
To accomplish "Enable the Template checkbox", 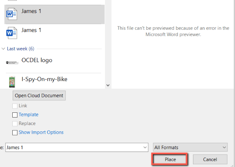I will (x=15, y=115).
